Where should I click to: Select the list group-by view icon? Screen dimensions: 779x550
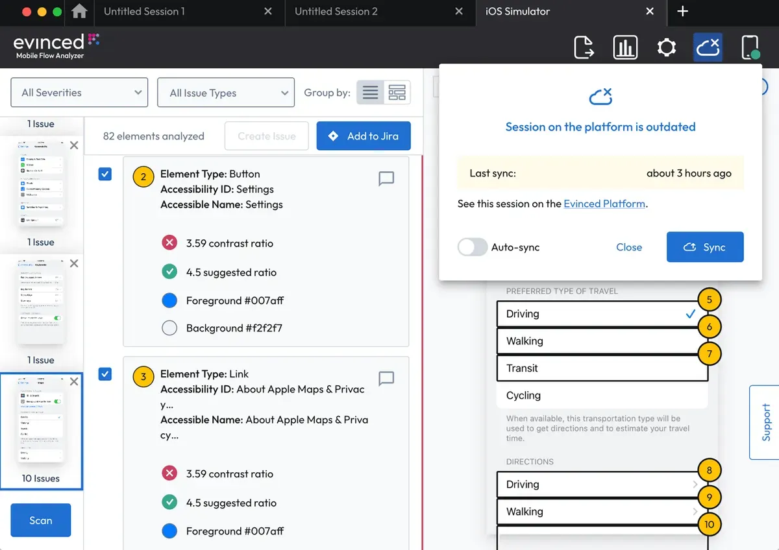[x=370, y=93]
